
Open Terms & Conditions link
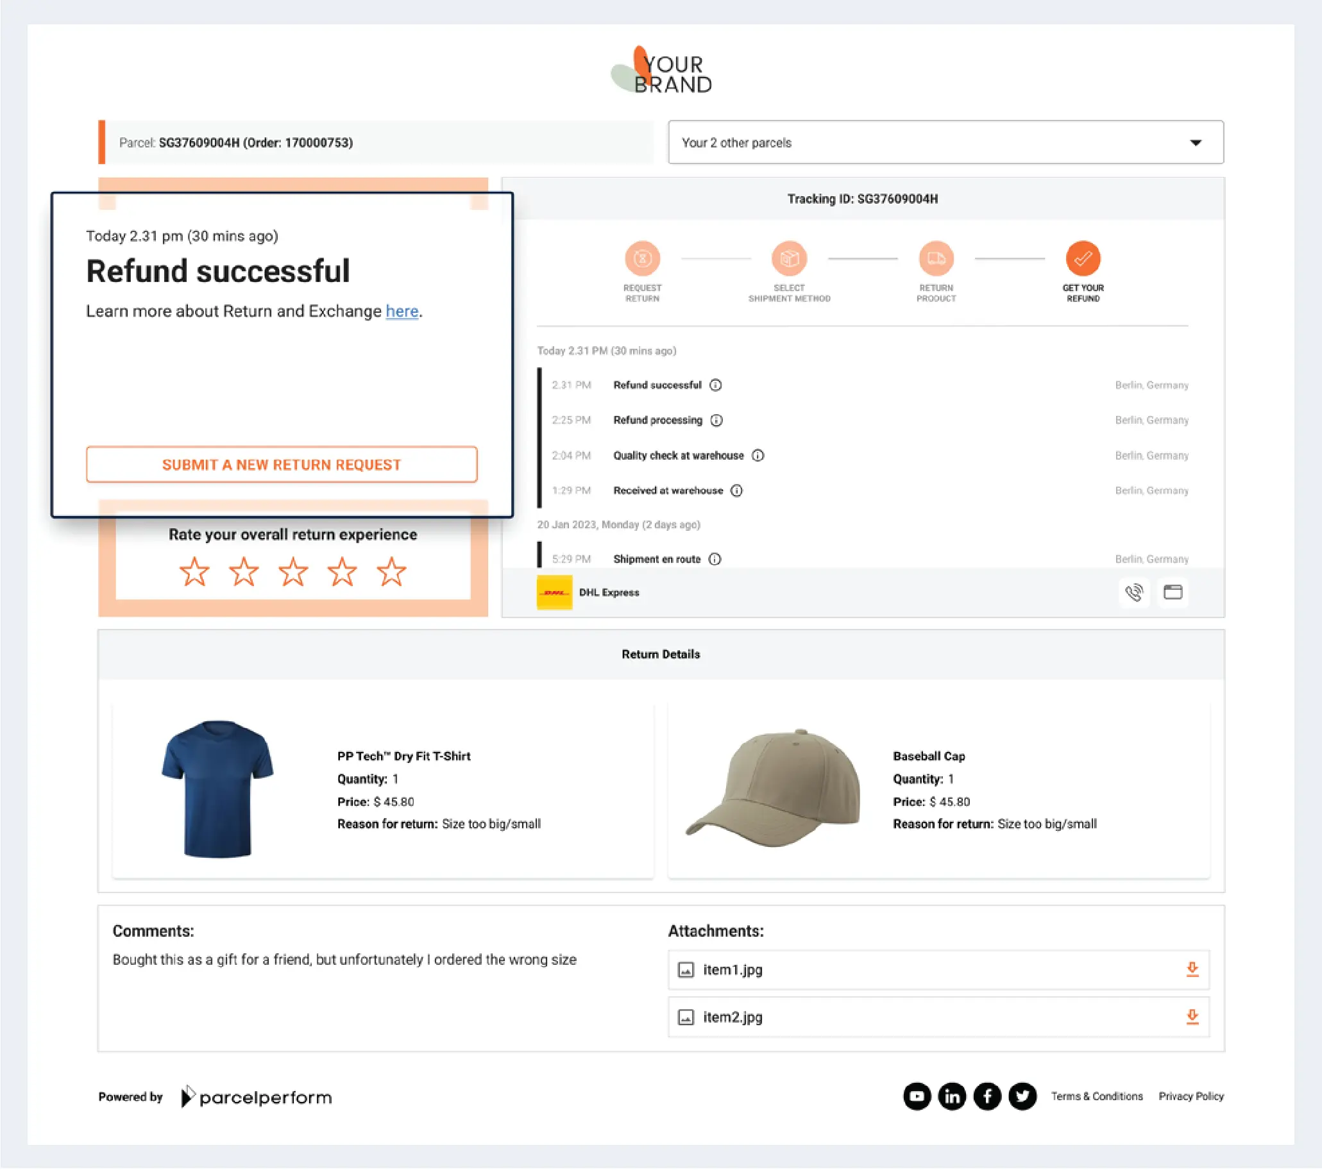click(1096, 1096)
